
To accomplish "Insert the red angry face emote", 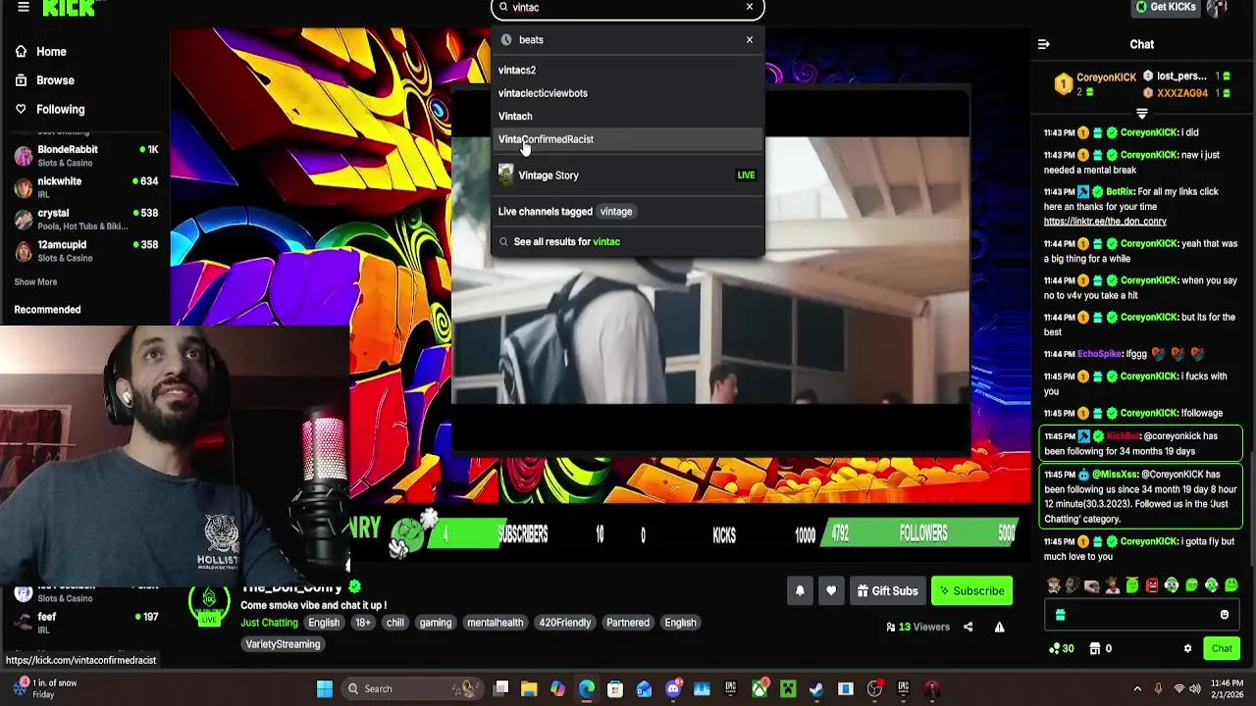I will pyautogui.click(x=1152, y=586).
